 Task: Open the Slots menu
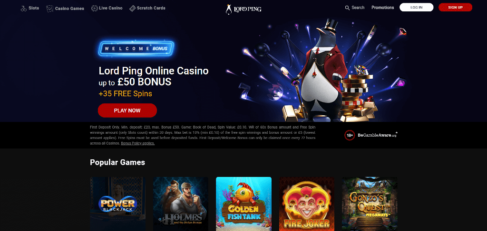coord(34,8)
